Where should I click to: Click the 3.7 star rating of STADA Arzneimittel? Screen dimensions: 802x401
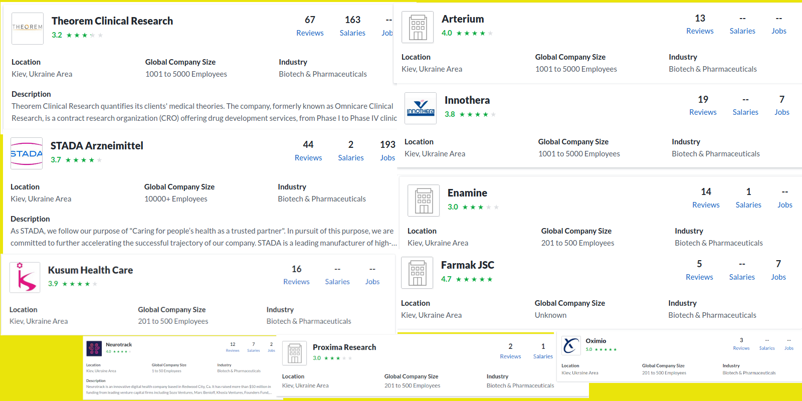(x=76, y=160)
